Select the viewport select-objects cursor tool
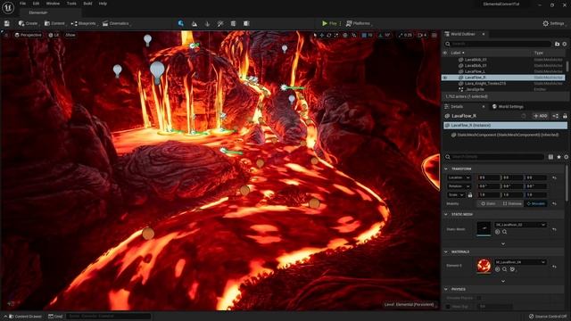Image resolution: width=571 pixels, height=321 pixels. tap(315, 35)
